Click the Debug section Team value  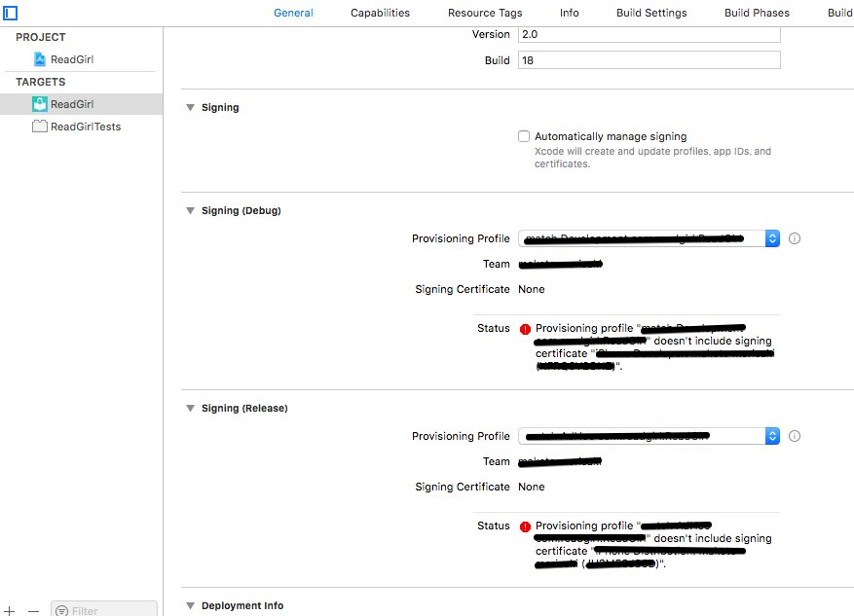pyautogui.click(x=561, y=264)
